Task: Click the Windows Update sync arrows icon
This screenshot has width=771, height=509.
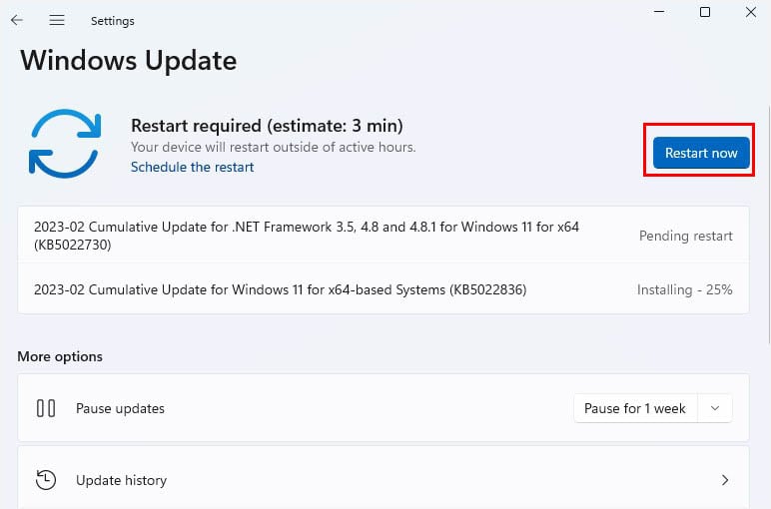Action: click(x=66, y=145)
